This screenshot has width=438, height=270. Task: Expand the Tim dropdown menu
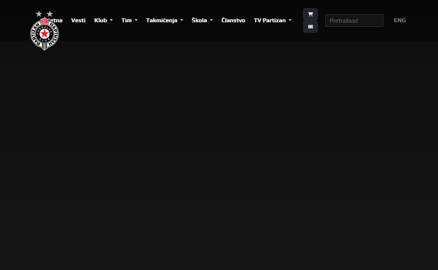(129, 20)
